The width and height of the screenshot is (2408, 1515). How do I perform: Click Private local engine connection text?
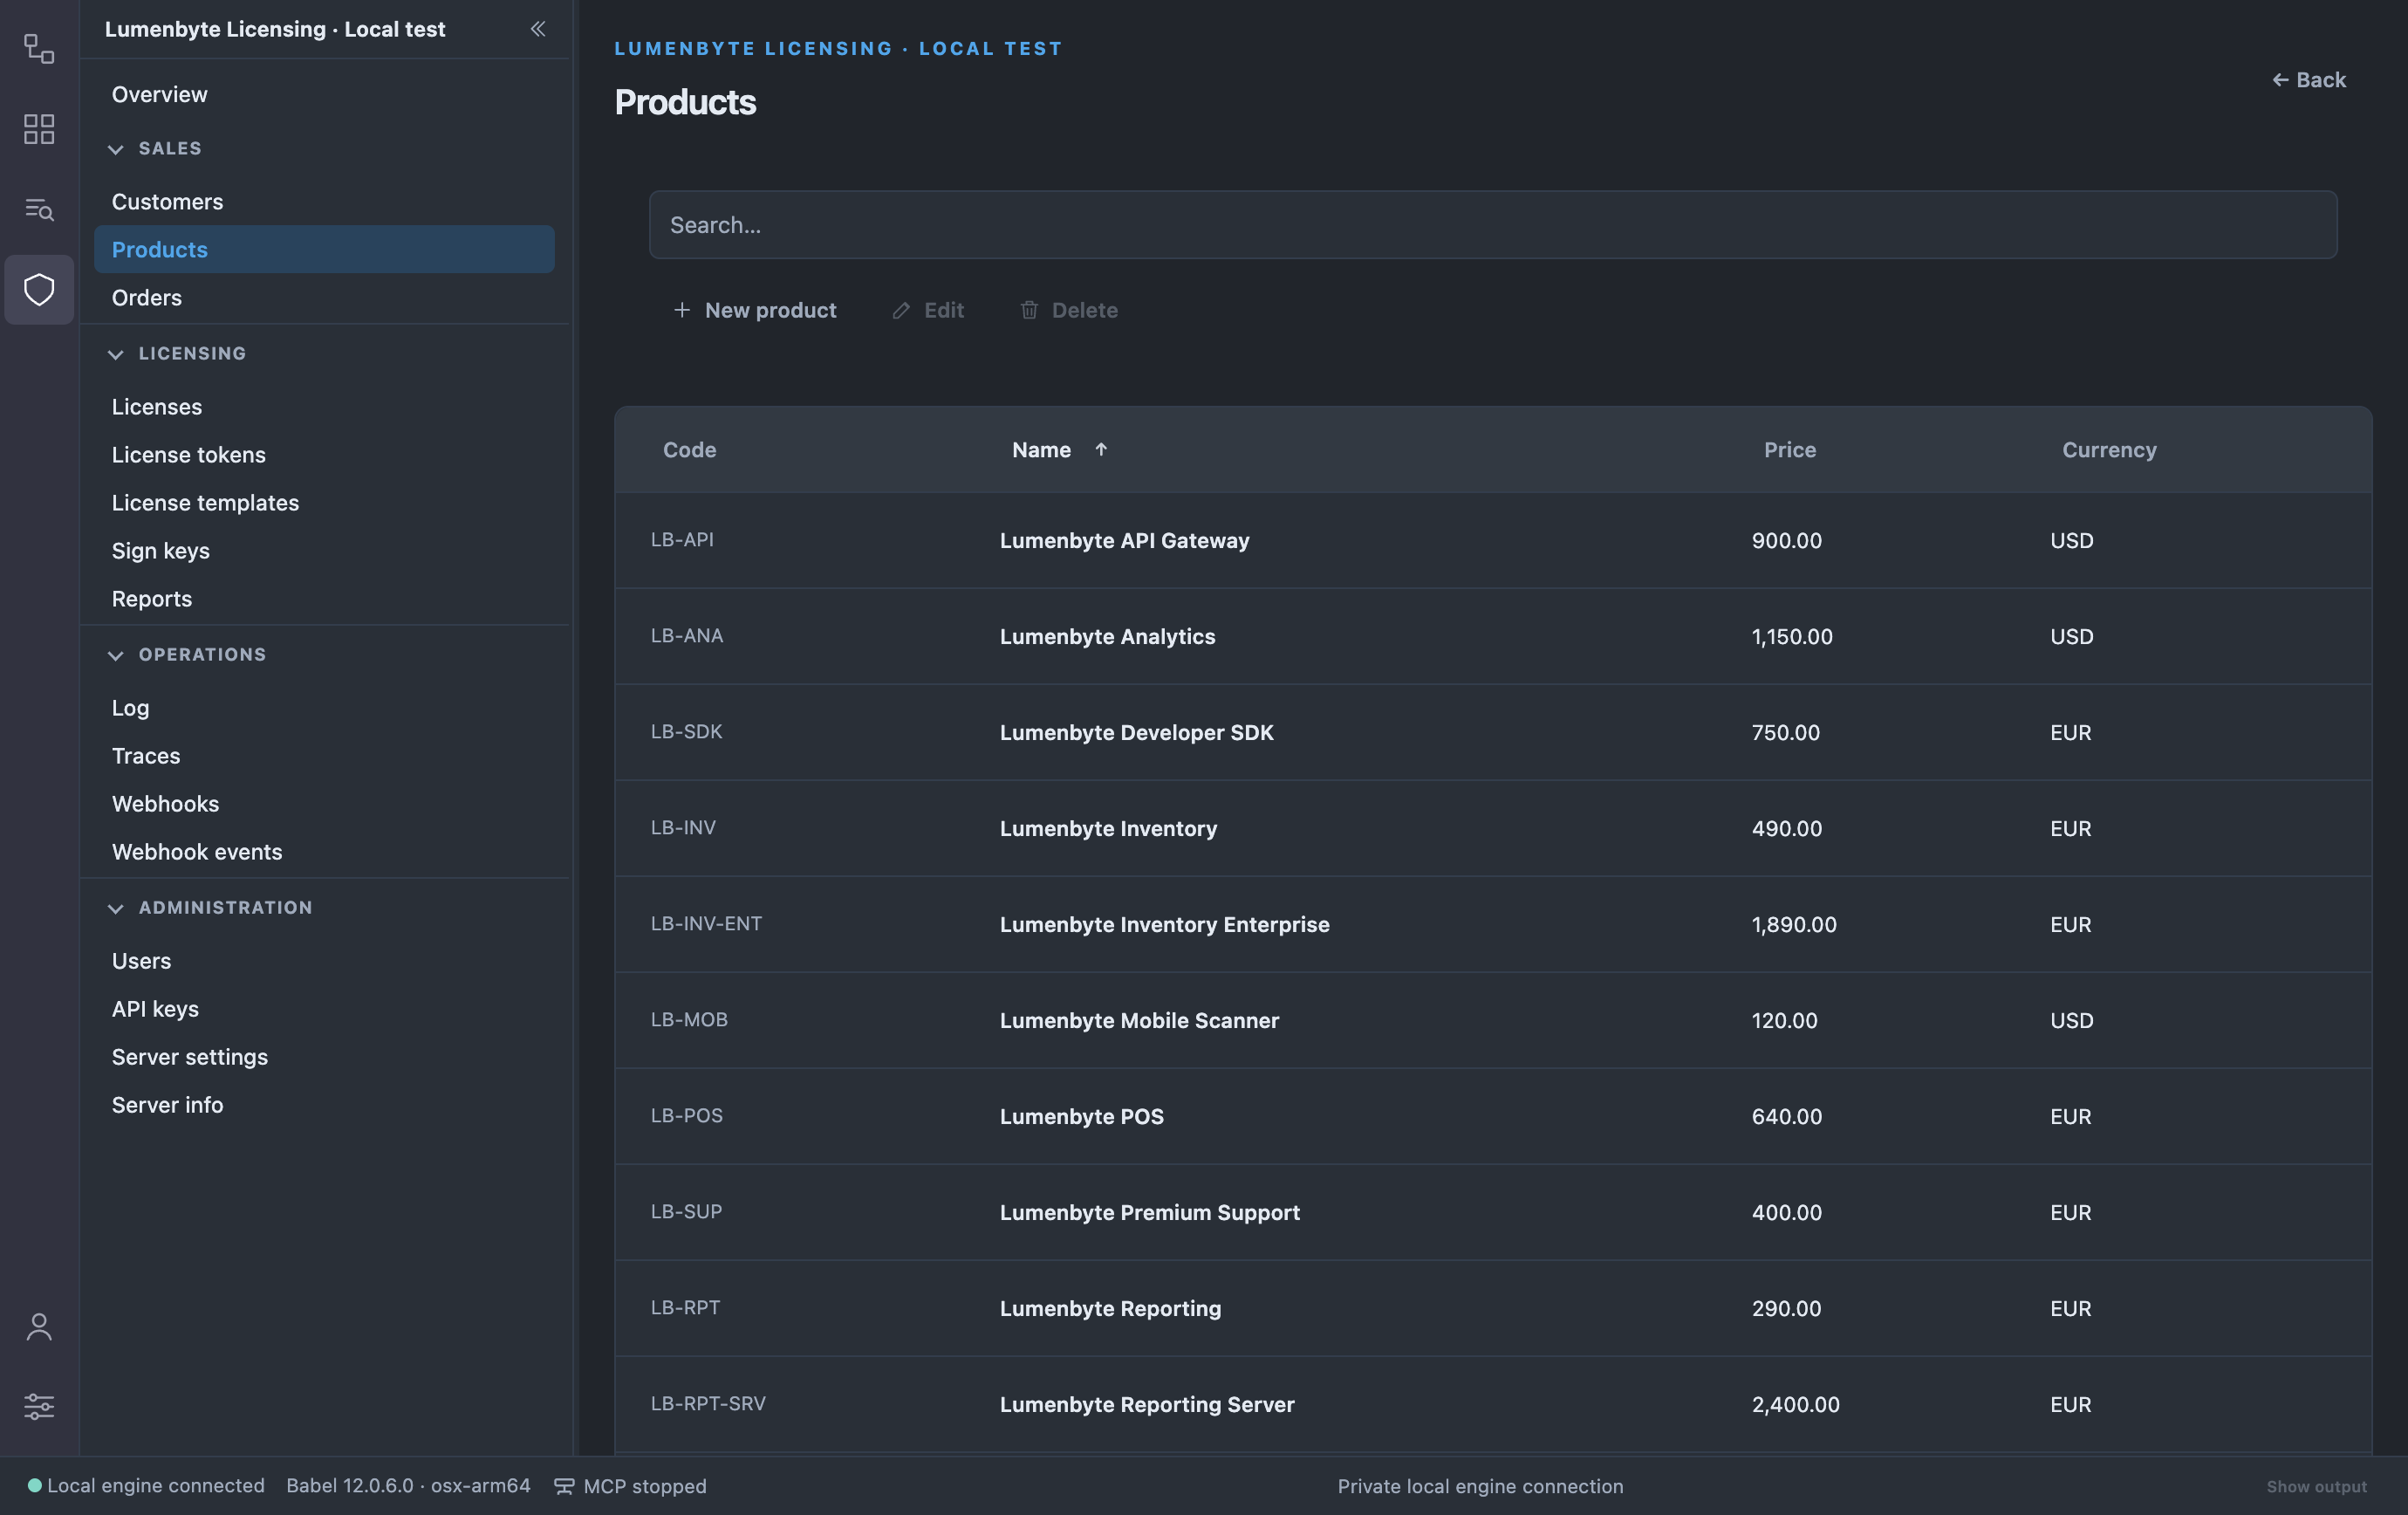tap(1480, 1486)
